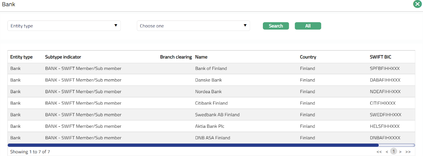Click the green Search button

pyautogui.click(x=276, y=26)
